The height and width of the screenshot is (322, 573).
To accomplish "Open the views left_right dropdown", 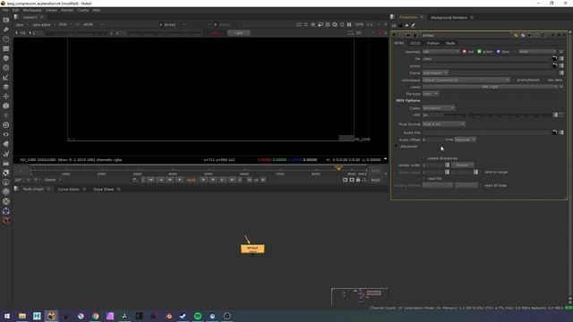I will coord(490,87).
